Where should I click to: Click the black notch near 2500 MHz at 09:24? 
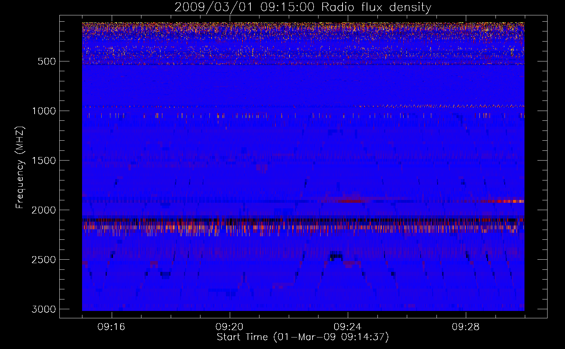[336, 255]
